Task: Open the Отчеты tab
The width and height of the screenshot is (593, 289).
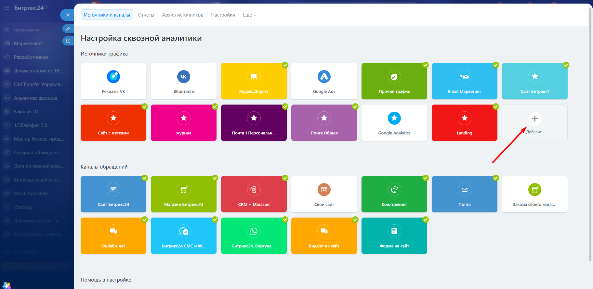Action: point(146,15)
